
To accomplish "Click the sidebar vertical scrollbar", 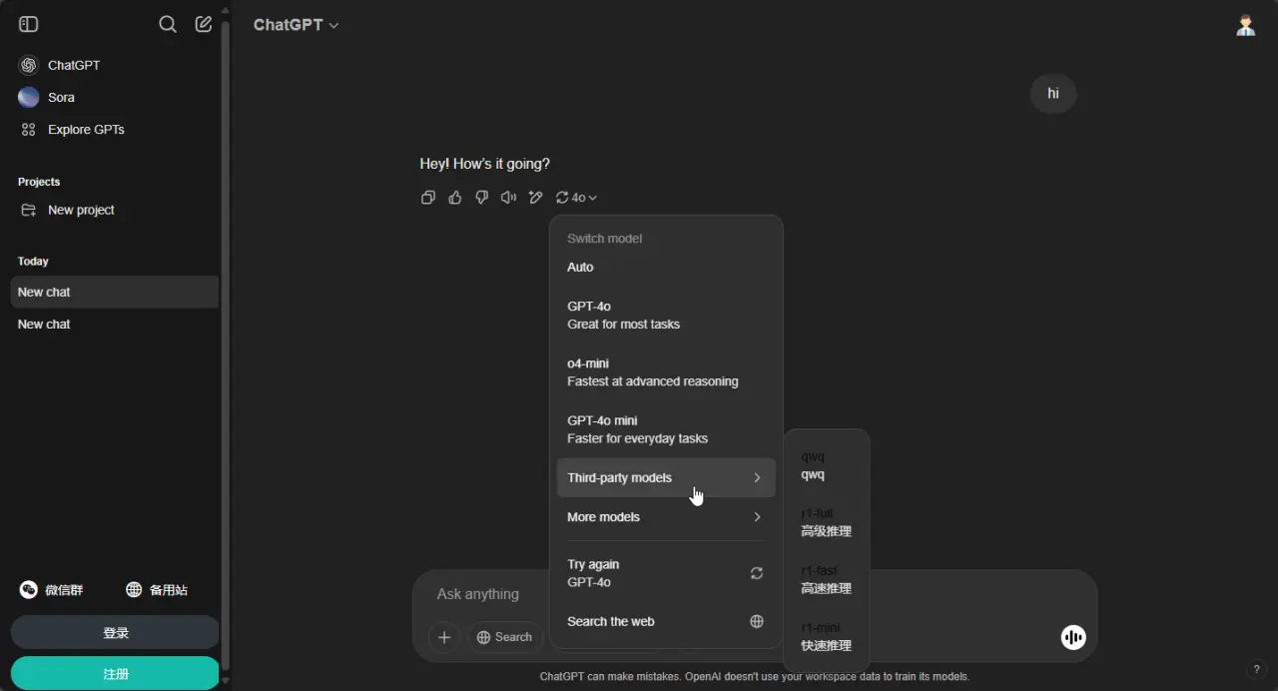I will 226,345.
